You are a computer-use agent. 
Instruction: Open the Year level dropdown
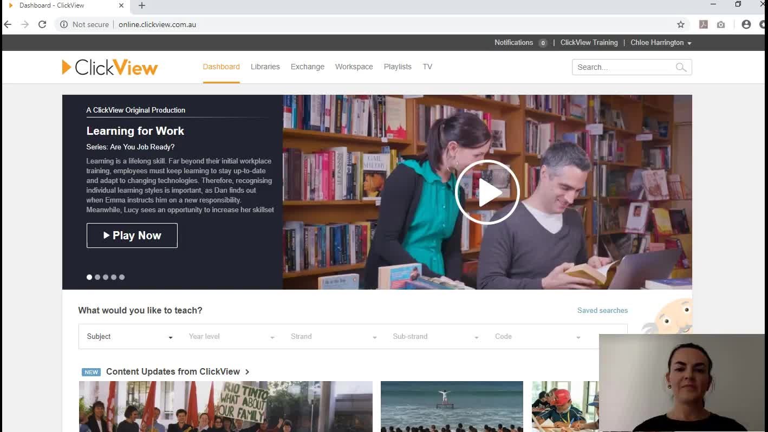coord(232,337)
